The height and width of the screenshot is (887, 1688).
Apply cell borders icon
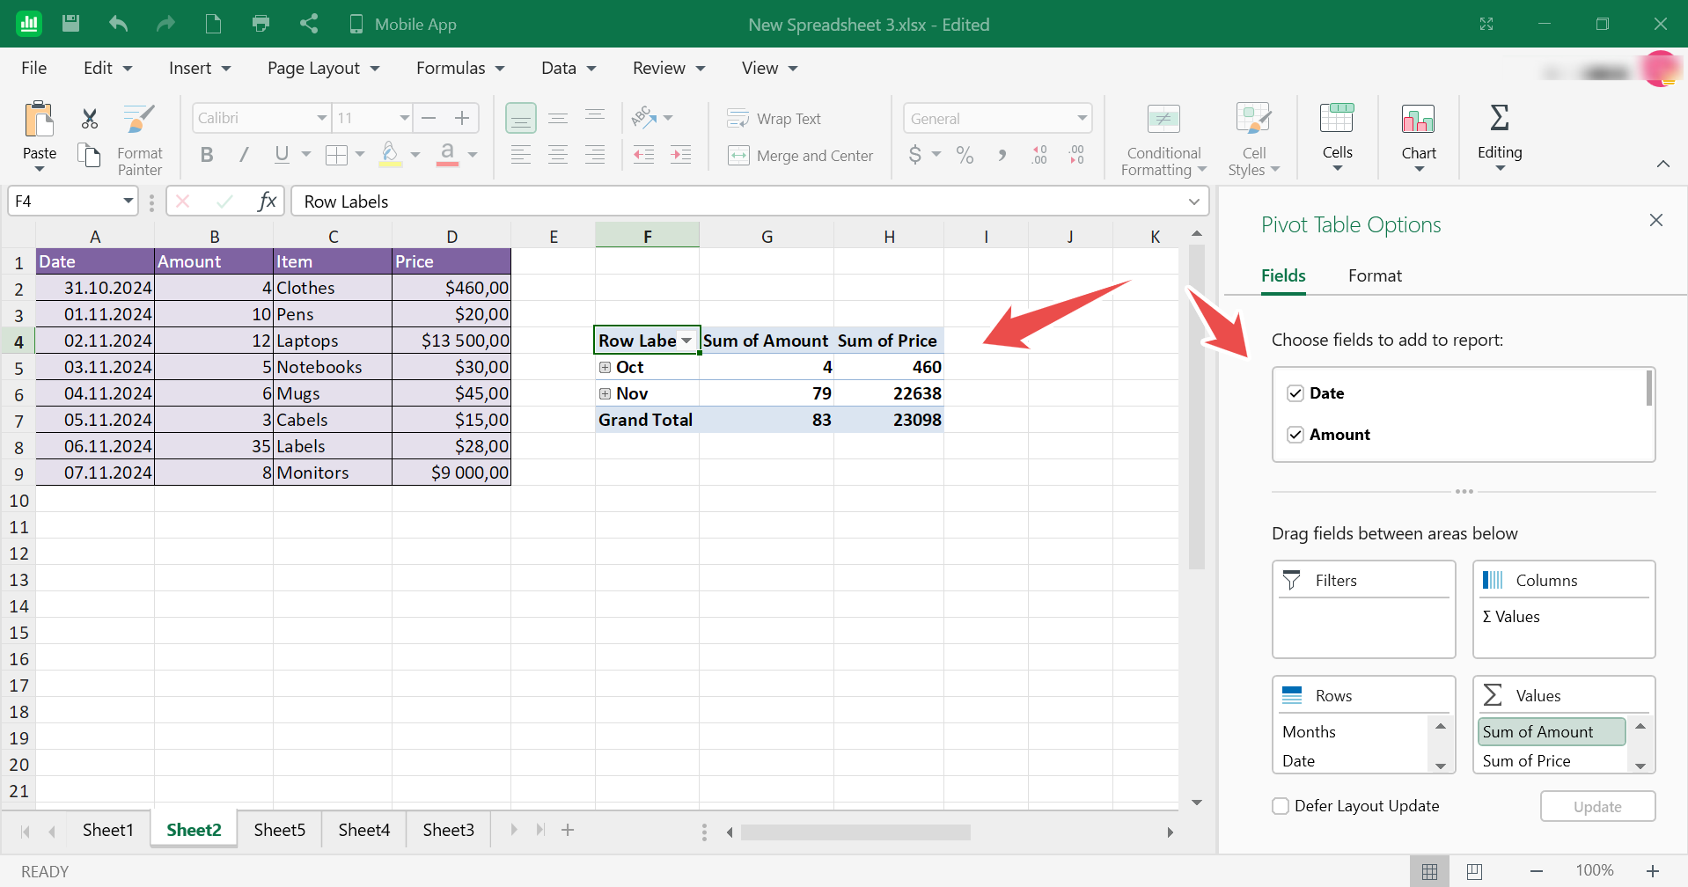click(336, 155)
